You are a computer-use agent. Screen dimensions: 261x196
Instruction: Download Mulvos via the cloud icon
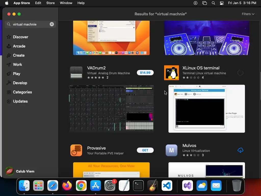(x=240, y=150)
